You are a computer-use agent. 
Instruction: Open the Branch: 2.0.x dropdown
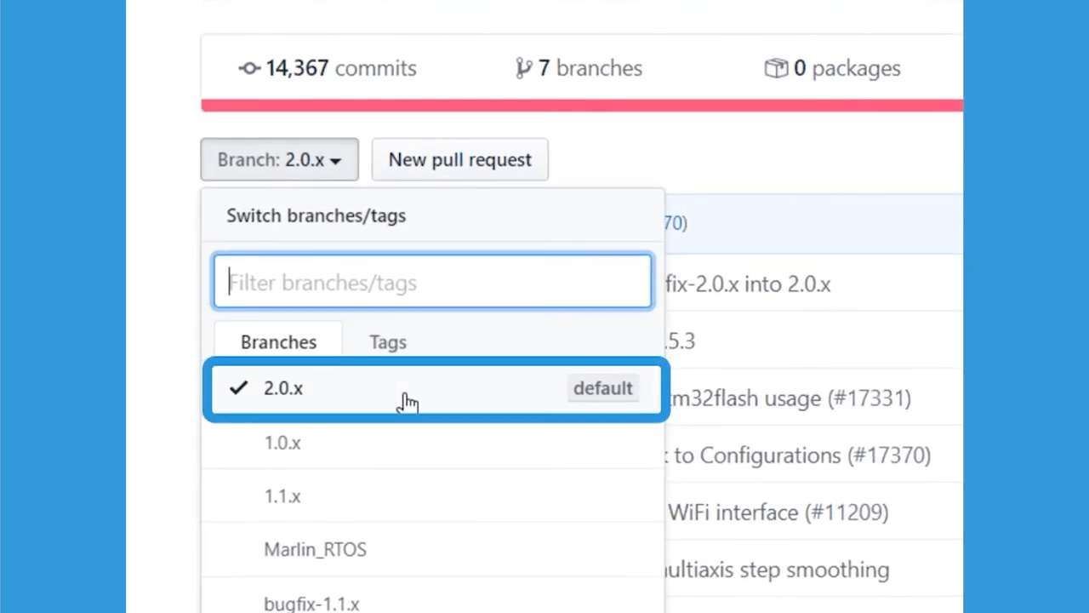pos(279,159)
